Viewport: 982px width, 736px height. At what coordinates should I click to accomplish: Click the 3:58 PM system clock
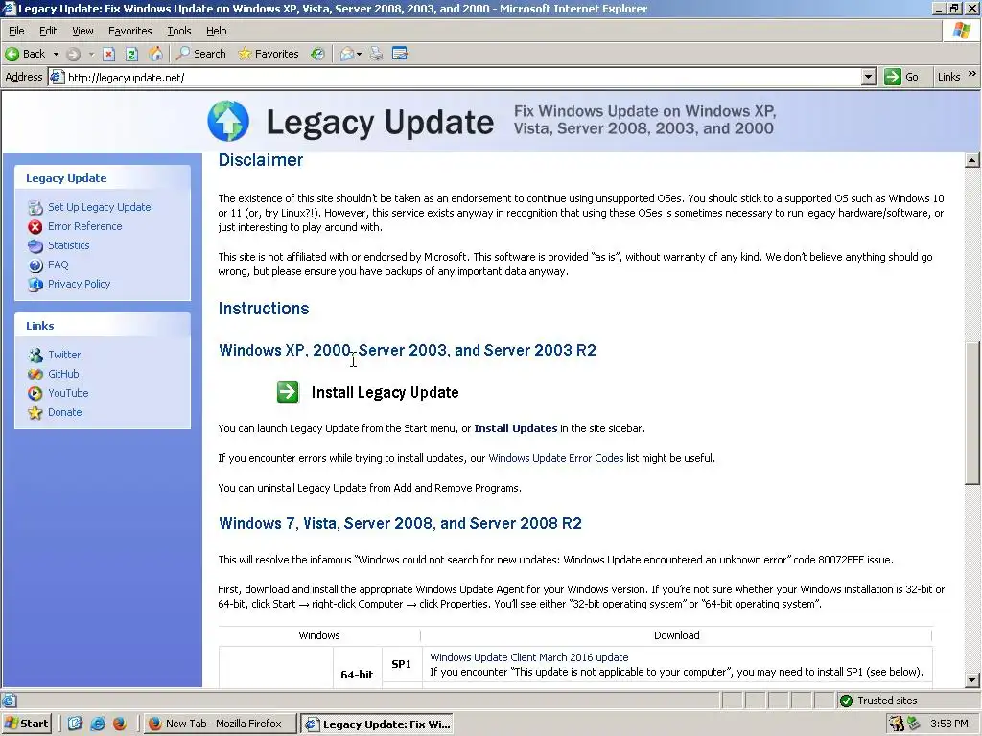(949, 724)
